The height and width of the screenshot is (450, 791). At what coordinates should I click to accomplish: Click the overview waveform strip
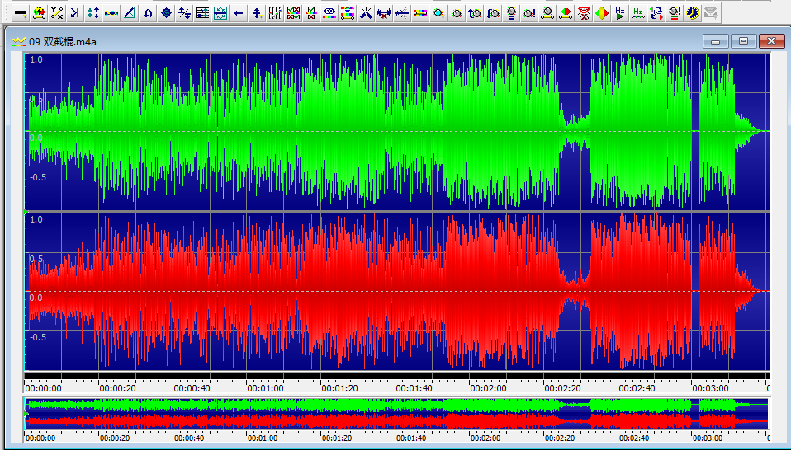[x=397, y=414]
